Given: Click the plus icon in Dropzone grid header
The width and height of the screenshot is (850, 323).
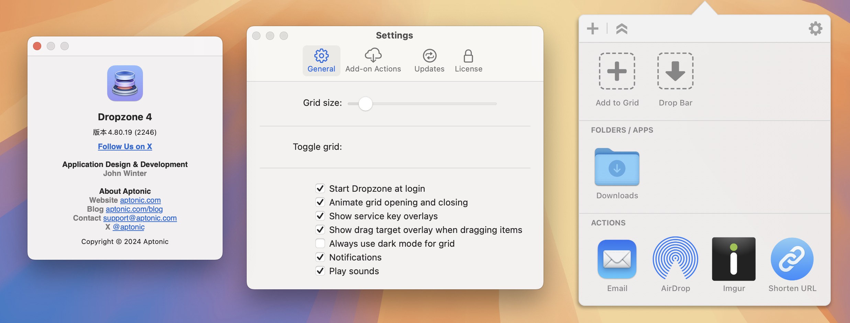Looking at the screenshot, I should coord(593,29).
